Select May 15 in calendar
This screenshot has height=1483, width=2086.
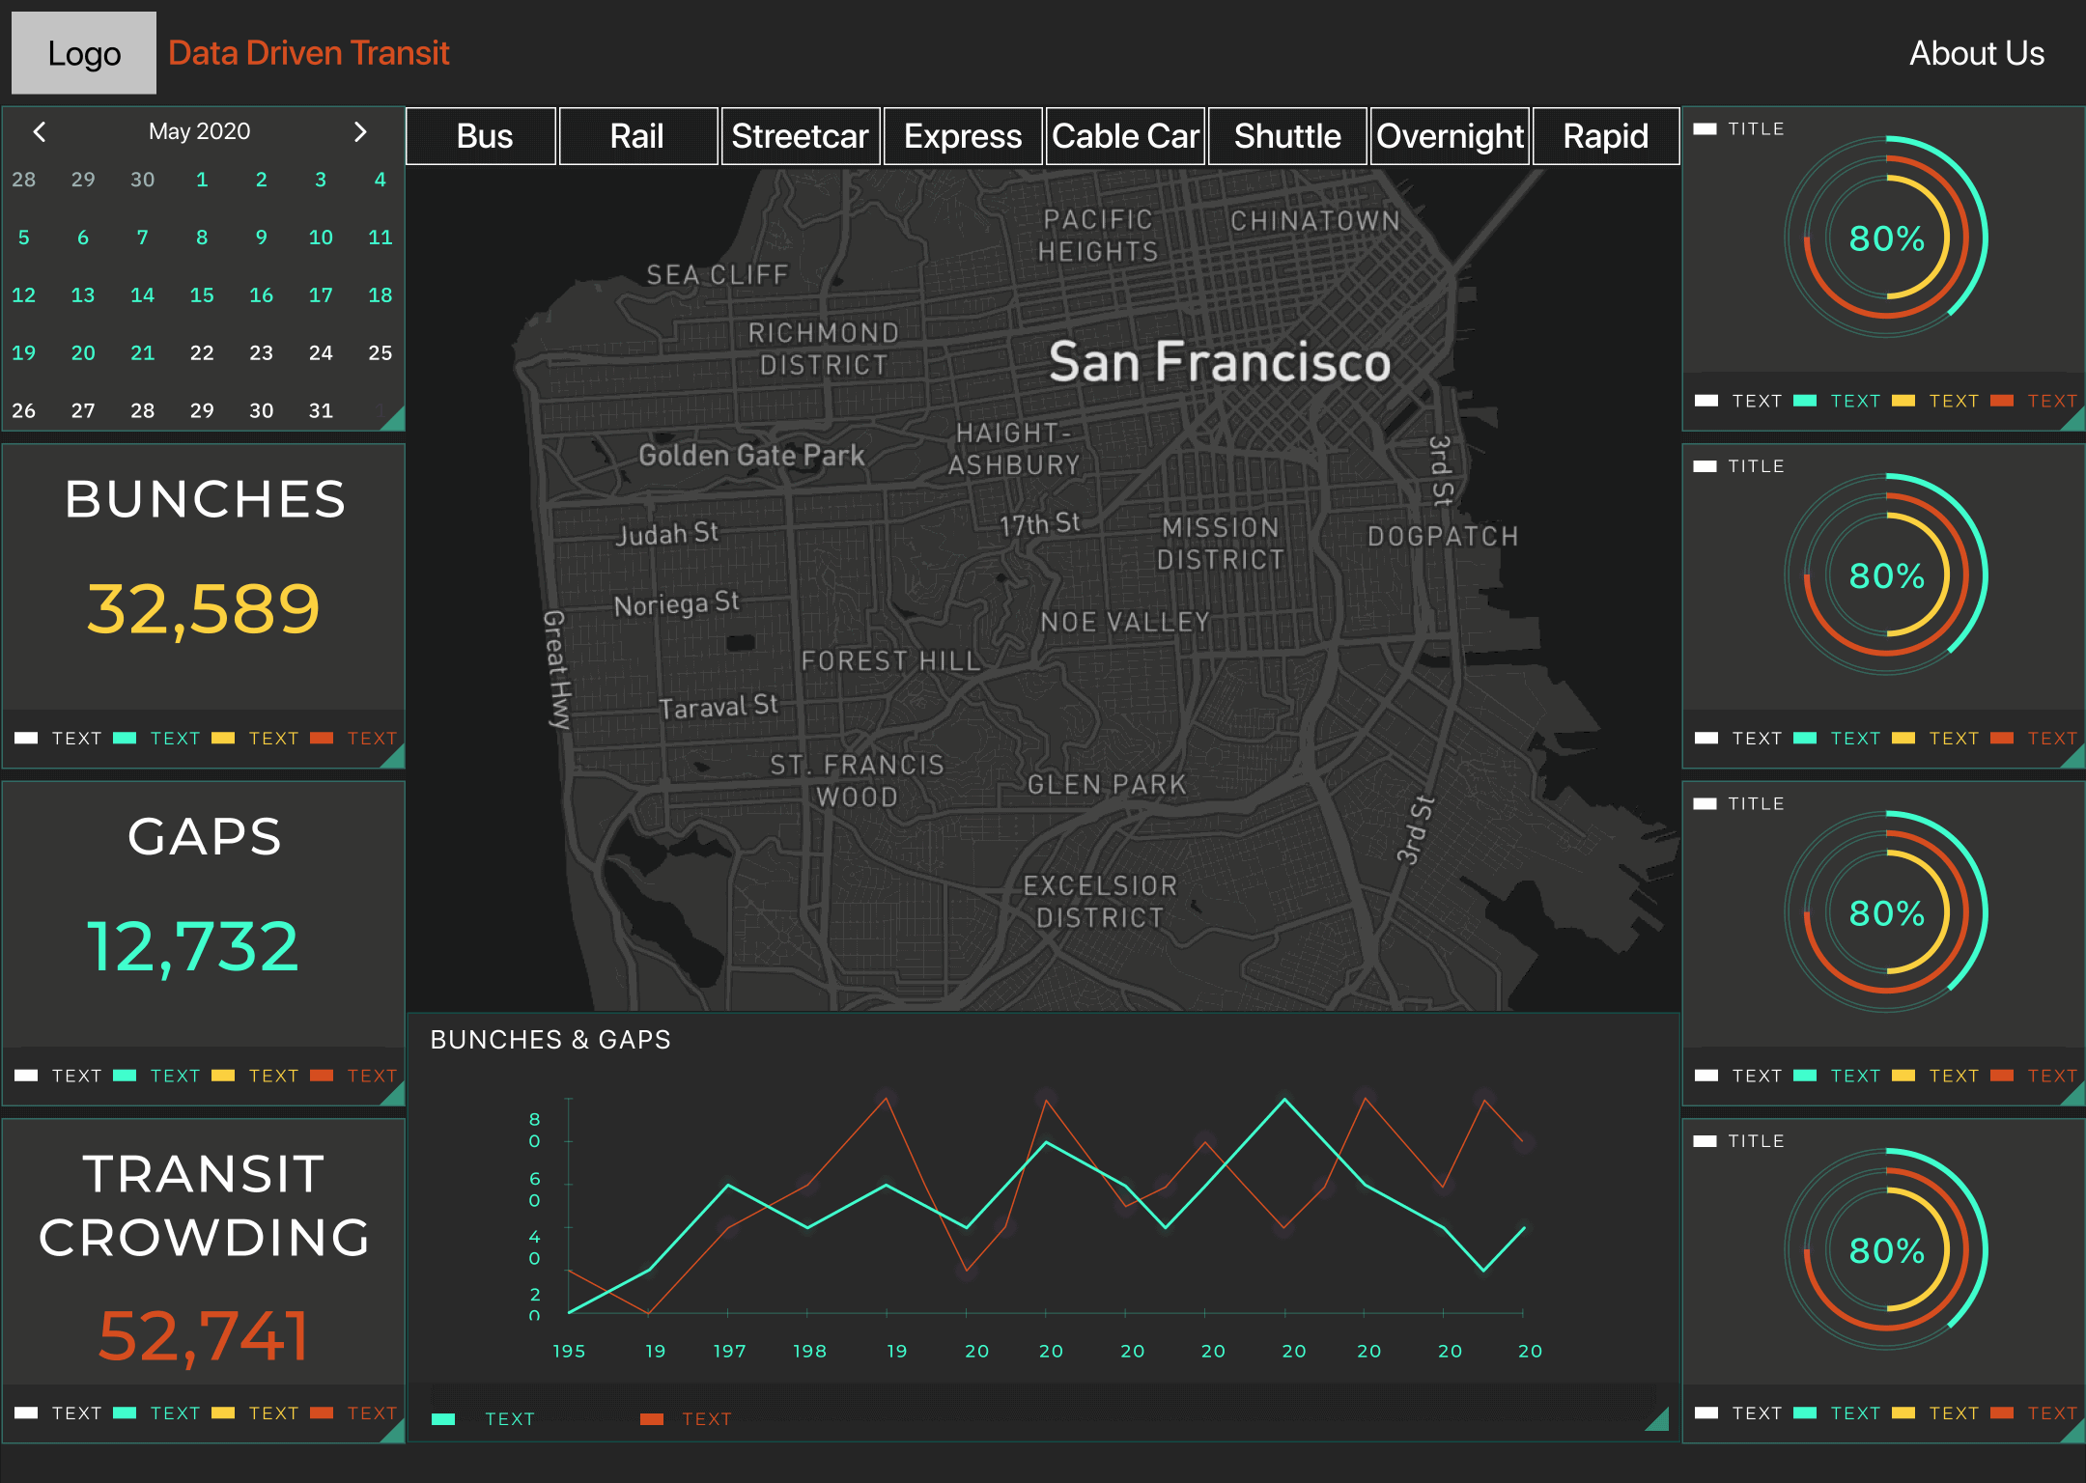[x=202, y=295]
